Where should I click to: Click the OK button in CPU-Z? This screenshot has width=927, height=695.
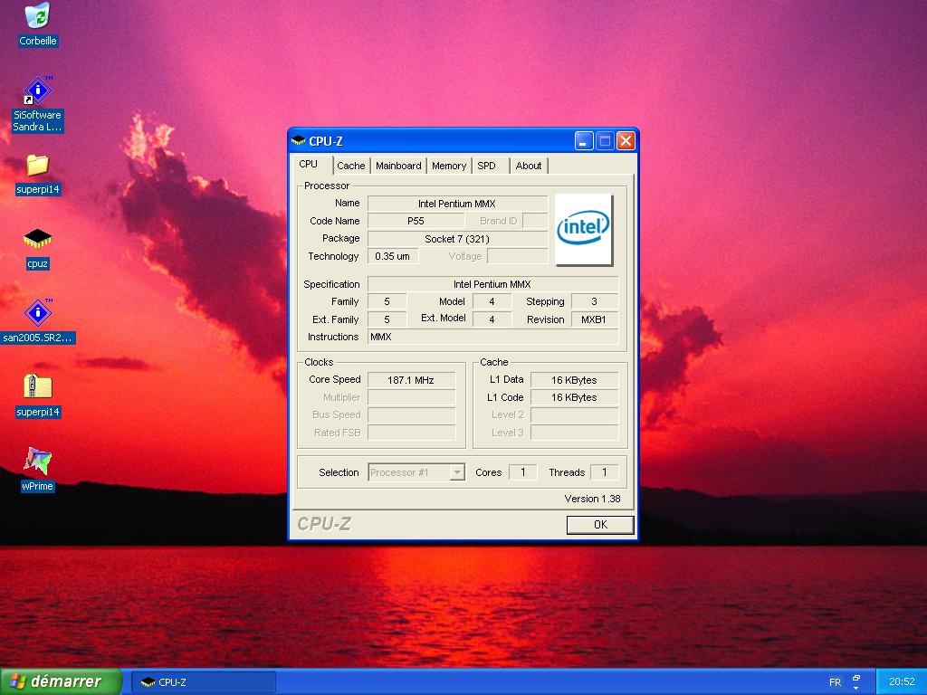click(x=600, y=524)
